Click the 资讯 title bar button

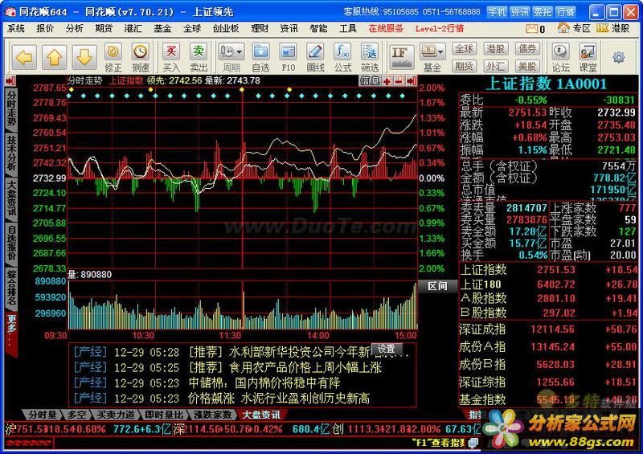pos(519,12)
